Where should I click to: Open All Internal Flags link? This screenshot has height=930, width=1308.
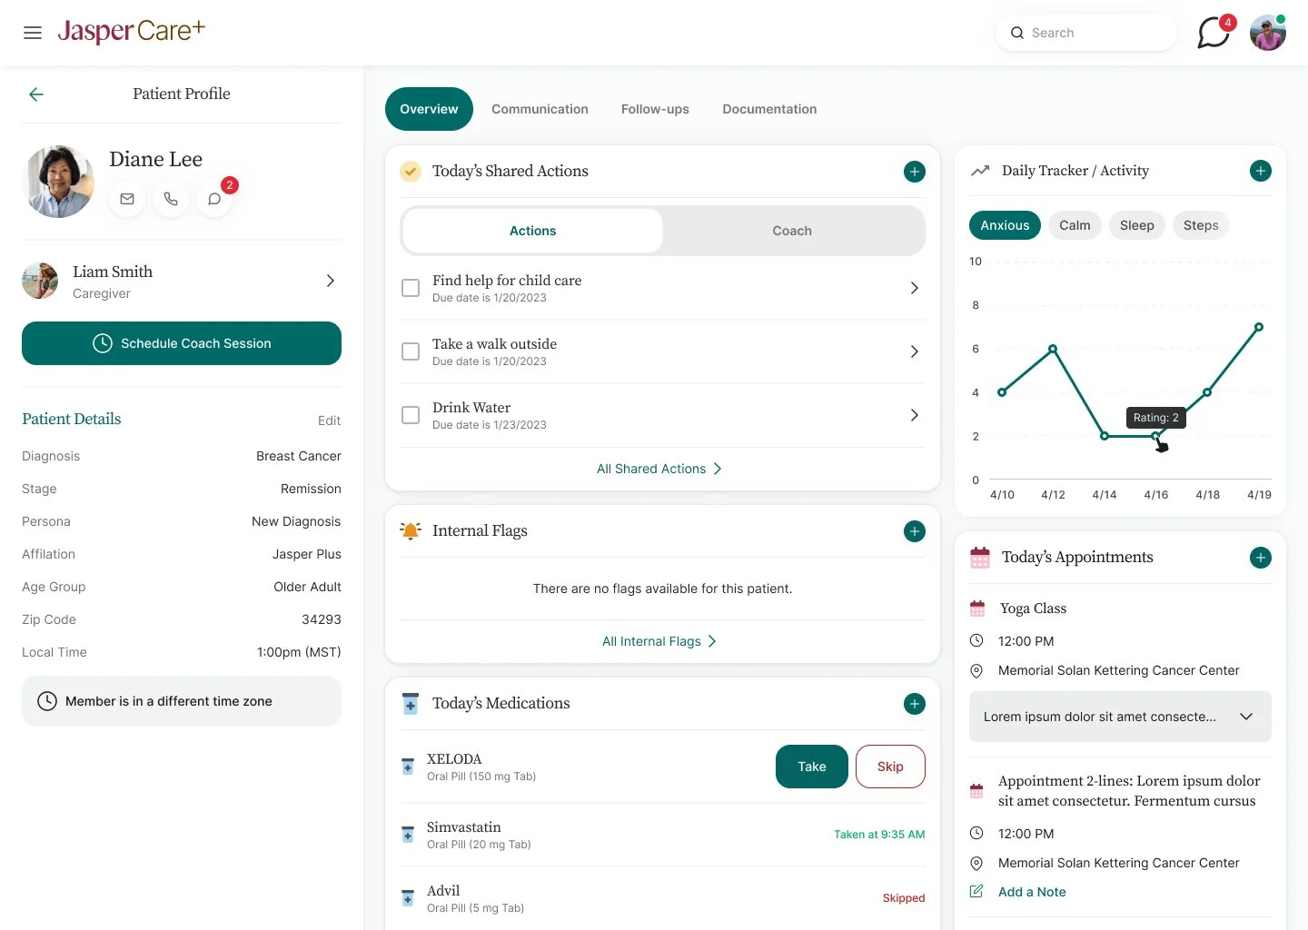tap(659, 641)
